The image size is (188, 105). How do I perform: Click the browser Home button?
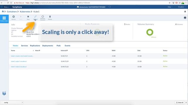coord(11,3)
